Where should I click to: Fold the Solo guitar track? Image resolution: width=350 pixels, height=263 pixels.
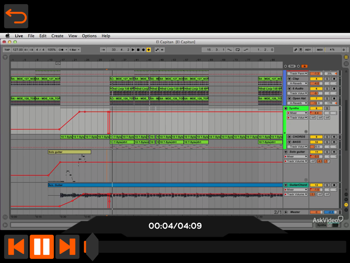pyautogui.click(x=286, y=152)
